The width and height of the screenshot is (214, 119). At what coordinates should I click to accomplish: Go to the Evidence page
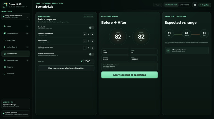[x=16, y=74]
